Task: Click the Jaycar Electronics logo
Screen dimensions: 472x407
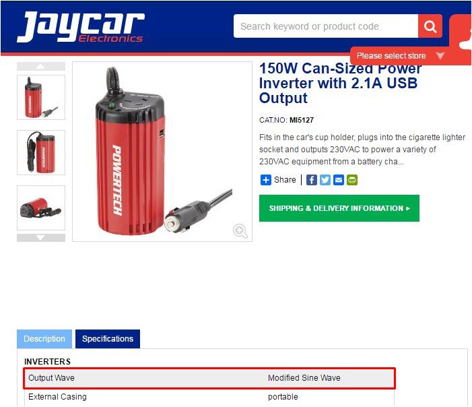Action: click(x=81, y=27)
